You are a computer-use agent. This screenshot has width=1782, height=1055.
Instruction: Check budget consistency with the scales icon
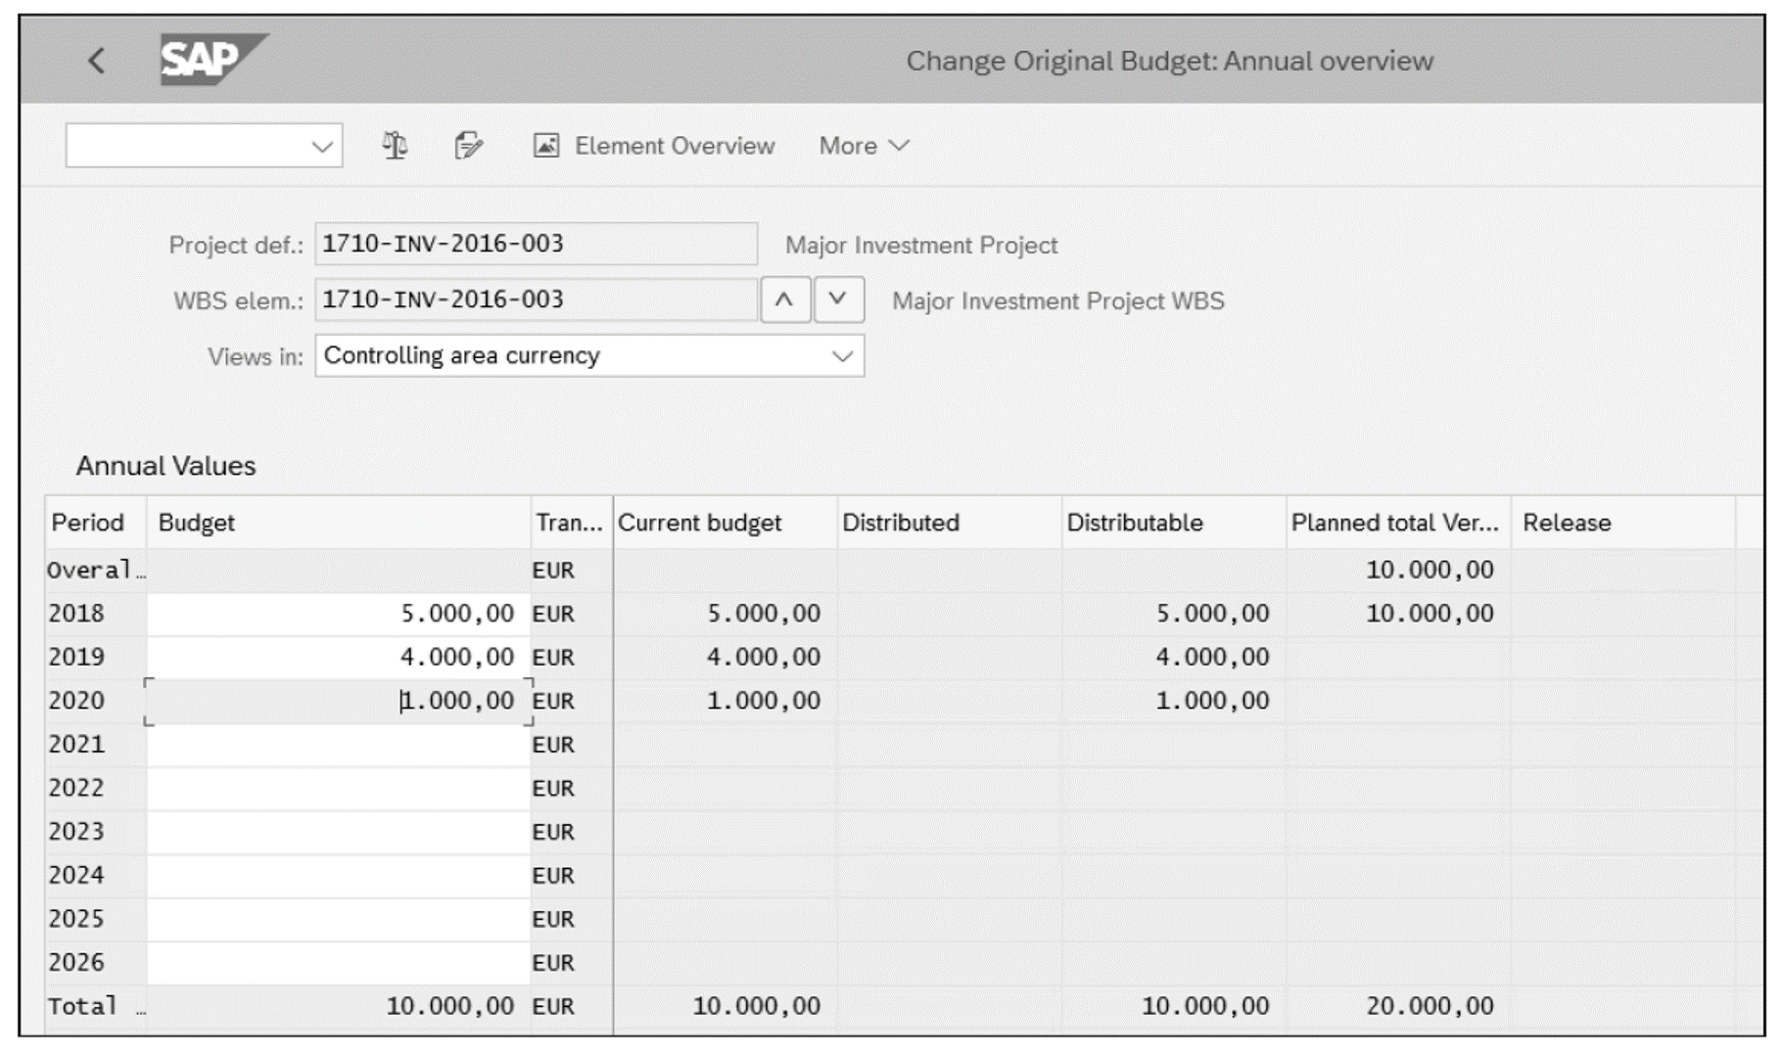coord(396,146)
